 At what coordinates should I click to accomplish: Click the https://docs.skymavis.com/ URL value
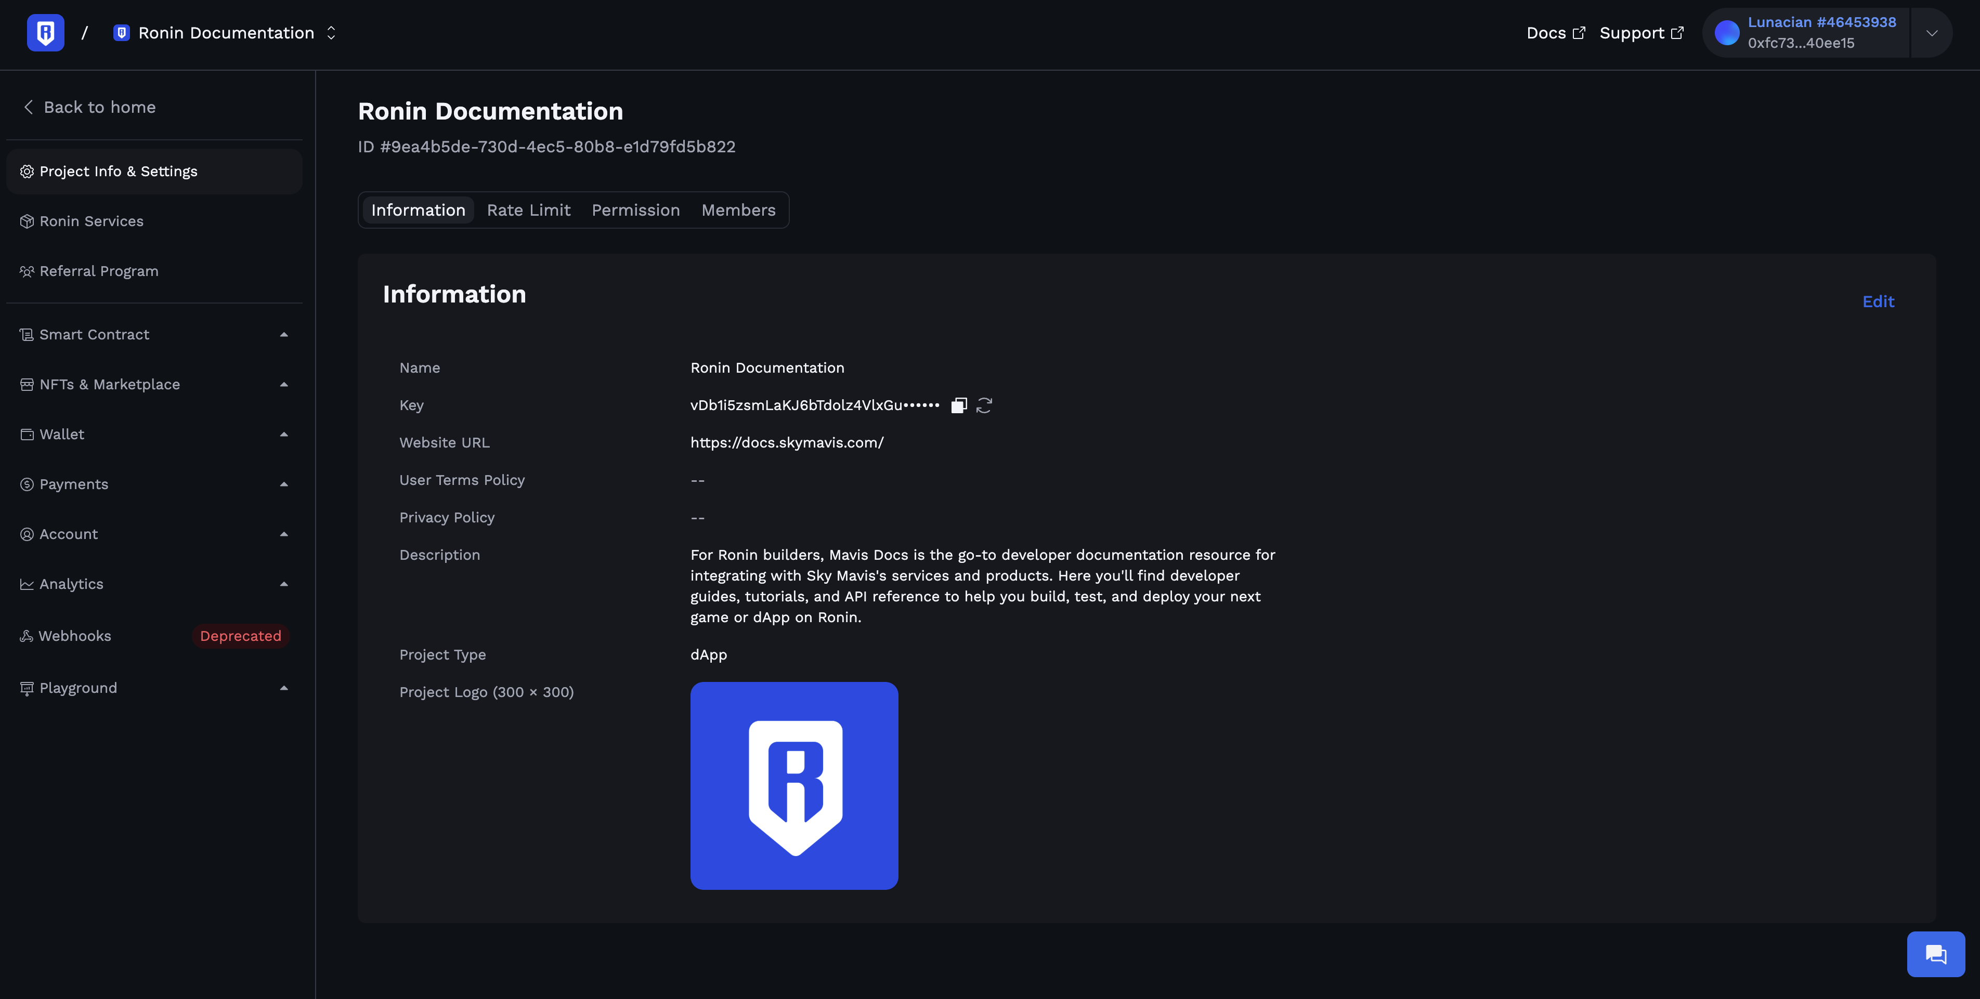(x=786, y=443)
